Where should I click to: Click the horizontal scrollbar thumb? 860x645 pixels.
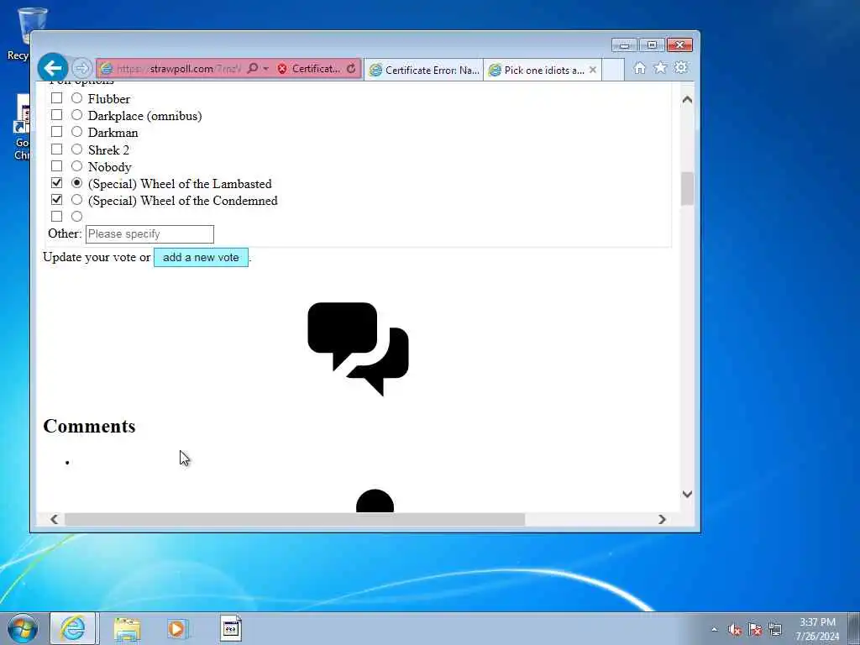tap(295, 519)
